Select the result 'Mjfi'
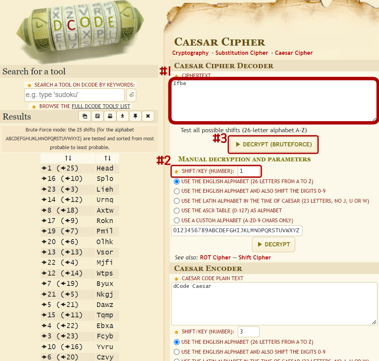 point(105,263)
